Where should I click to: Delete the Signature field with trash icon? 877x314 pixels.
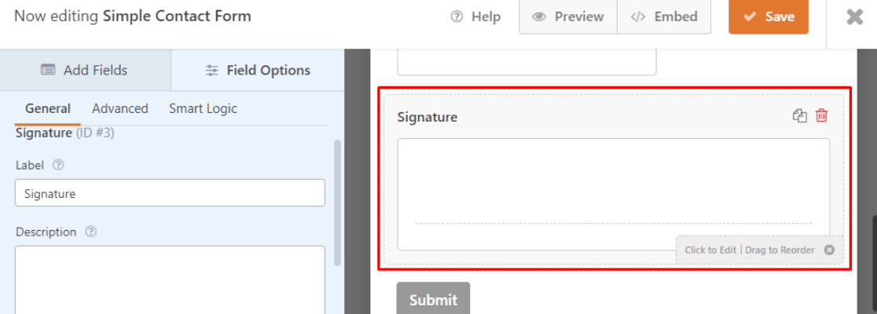click(x=821, y=116)
